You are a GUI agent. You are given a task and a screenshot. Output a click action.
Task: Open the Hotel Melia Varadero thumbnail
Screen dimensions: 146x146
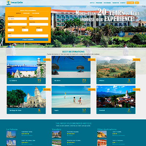(x=57, y=134)
